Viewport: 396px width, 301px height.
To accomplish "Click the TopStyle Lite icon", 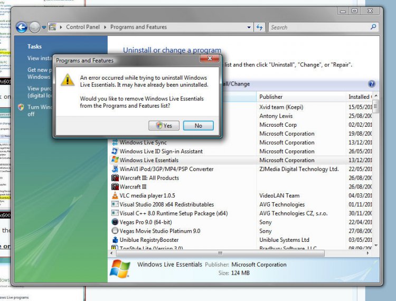I will pyautogui.click(x=115, y=247).
